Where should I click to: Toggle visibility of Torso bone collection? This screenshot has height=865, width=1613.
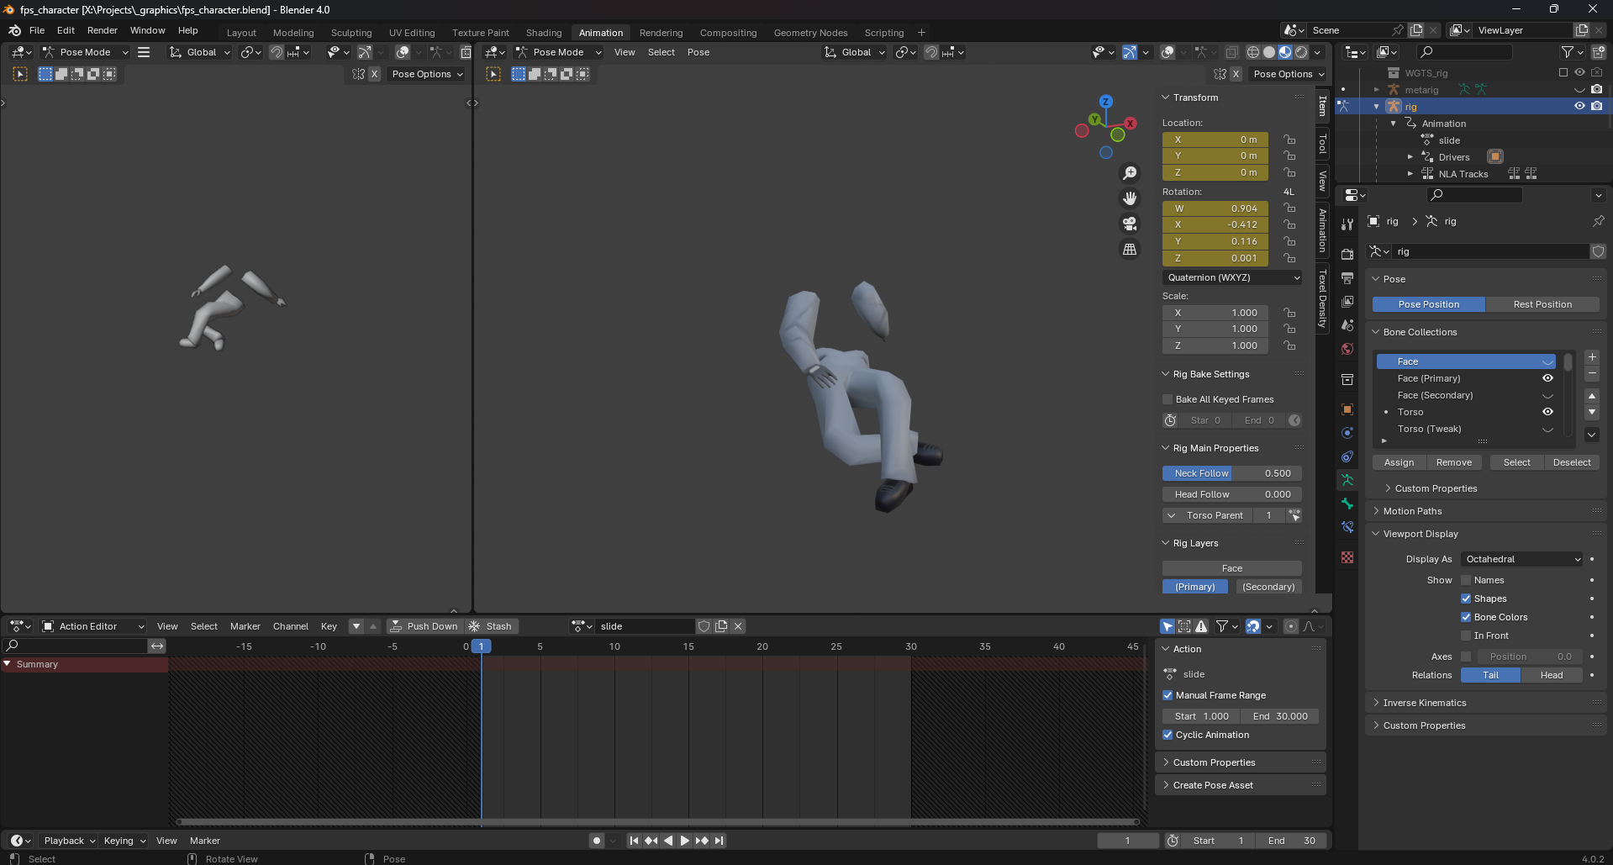[x=1547, y=412]
